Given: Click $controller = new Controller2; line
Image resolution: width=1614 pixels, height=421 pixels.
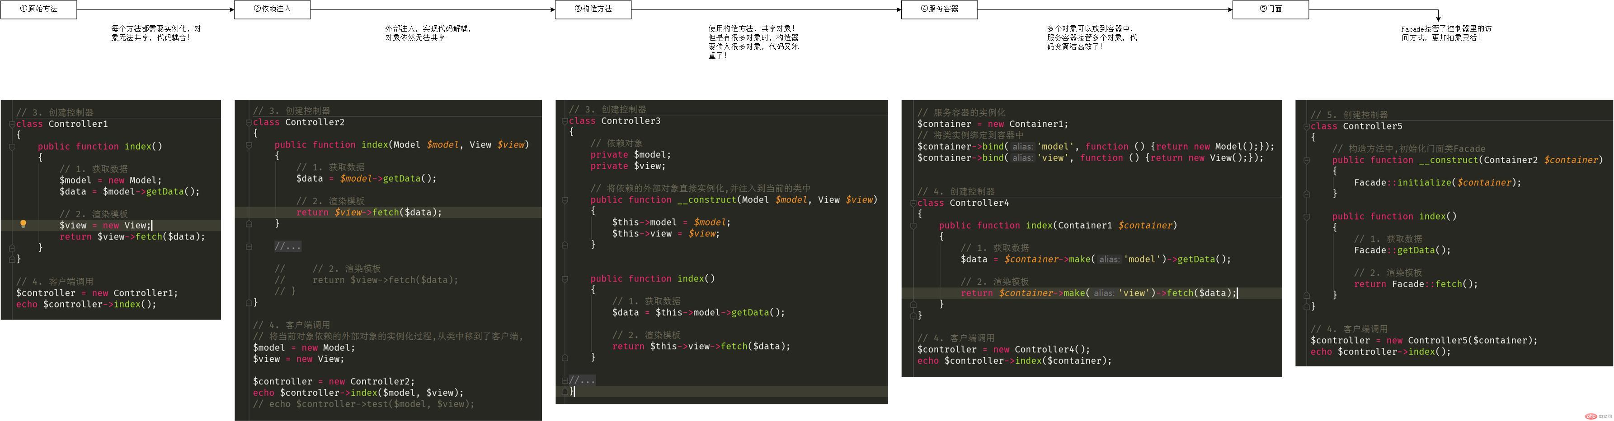Looking at the screenshot, I should click(x=334, y=382).
